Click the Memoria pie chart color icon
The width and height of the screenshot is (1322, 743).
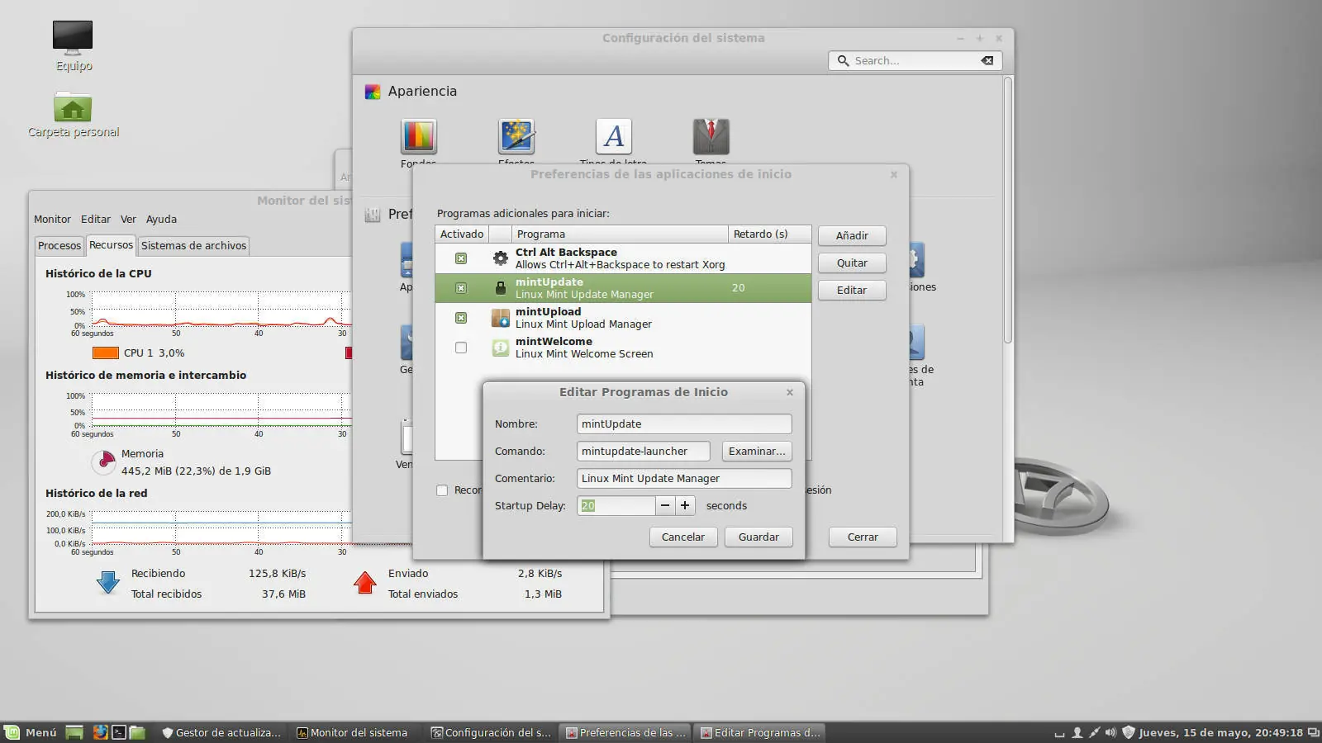(x=103, y=461)
